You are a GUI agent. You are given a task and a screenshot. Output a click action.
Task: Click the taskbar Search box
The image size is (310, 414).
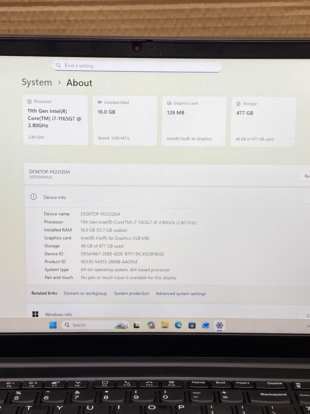pyautogui.click(x=95, y=325)
